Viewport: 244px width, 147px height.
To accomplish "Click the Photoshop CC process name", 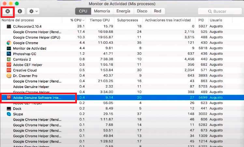I will 24,54.
